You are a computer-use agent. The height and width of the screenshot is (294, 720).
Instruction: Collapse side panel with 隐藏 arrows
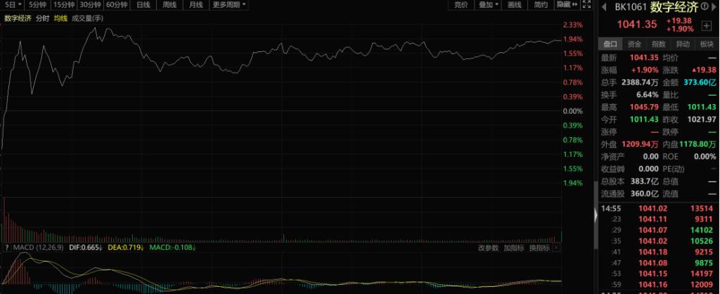pos(565,5)
